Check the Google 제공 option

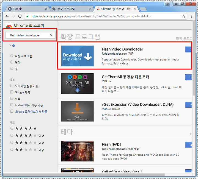(12, 92)
